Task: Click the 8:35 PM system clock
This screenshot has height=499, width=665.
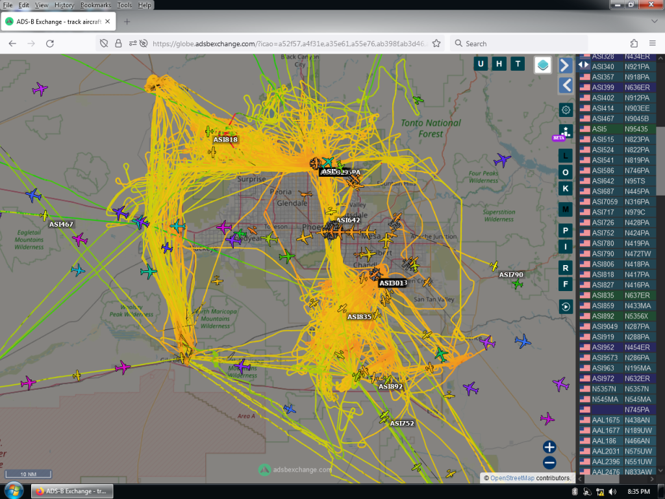Action: (x=639, y=491)
